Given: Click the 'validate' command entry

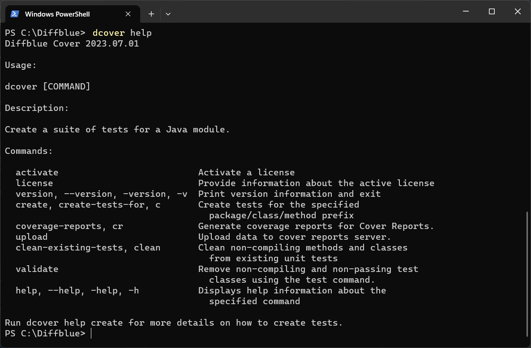Looking at the screenshot, I should [x=37, y=269].
